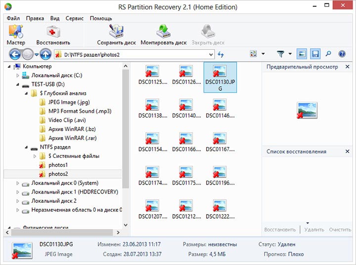Open the help question mark icon
The width and height of the screenshot is (356, 265).
[342, 54]
